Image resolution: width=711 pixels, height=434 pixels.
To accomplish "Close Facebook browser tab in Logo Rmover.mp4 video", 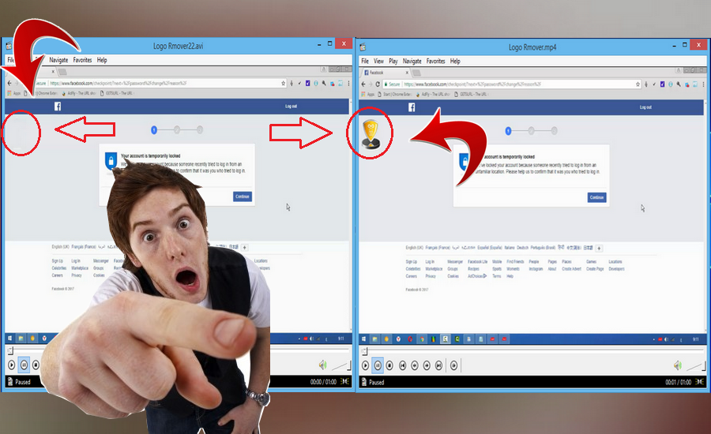I will coord(407,73).
